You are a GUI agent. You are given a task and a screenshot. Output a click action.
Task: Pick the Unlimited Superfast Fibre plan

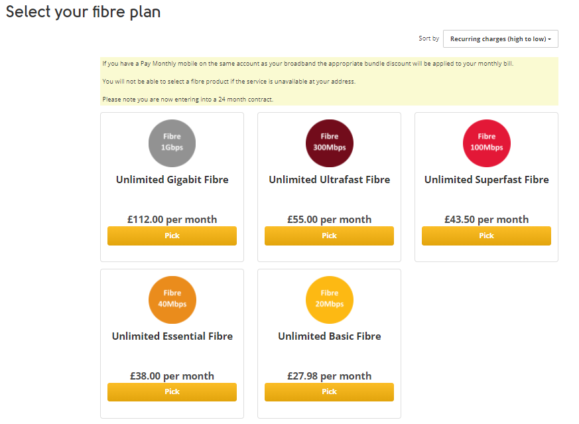[486, 236]
